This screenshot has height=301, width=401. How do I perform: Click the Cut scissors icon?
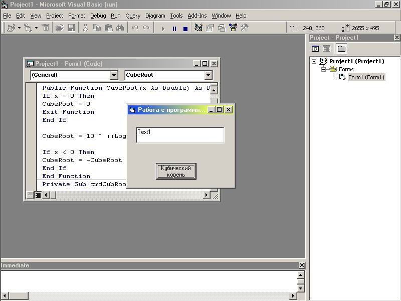pyautogui.click(x=85, y=28)
